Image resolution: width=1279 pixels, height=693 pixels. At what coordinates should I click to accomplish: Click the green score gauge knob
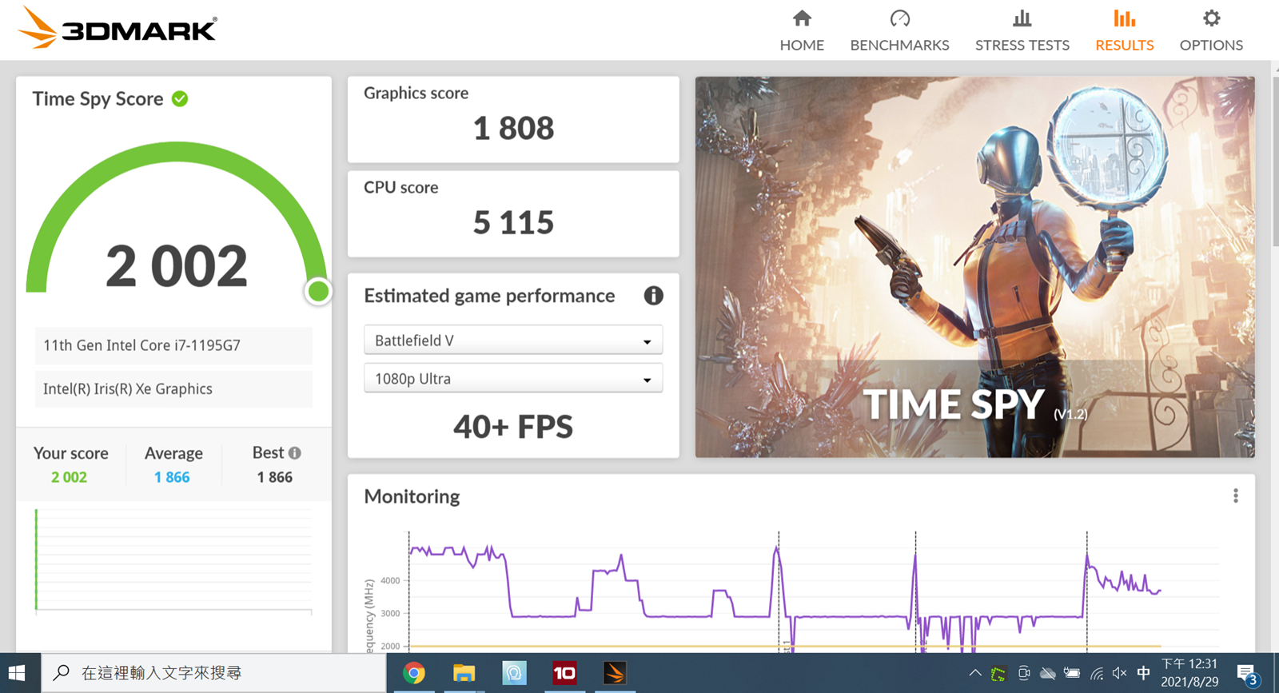318,292
